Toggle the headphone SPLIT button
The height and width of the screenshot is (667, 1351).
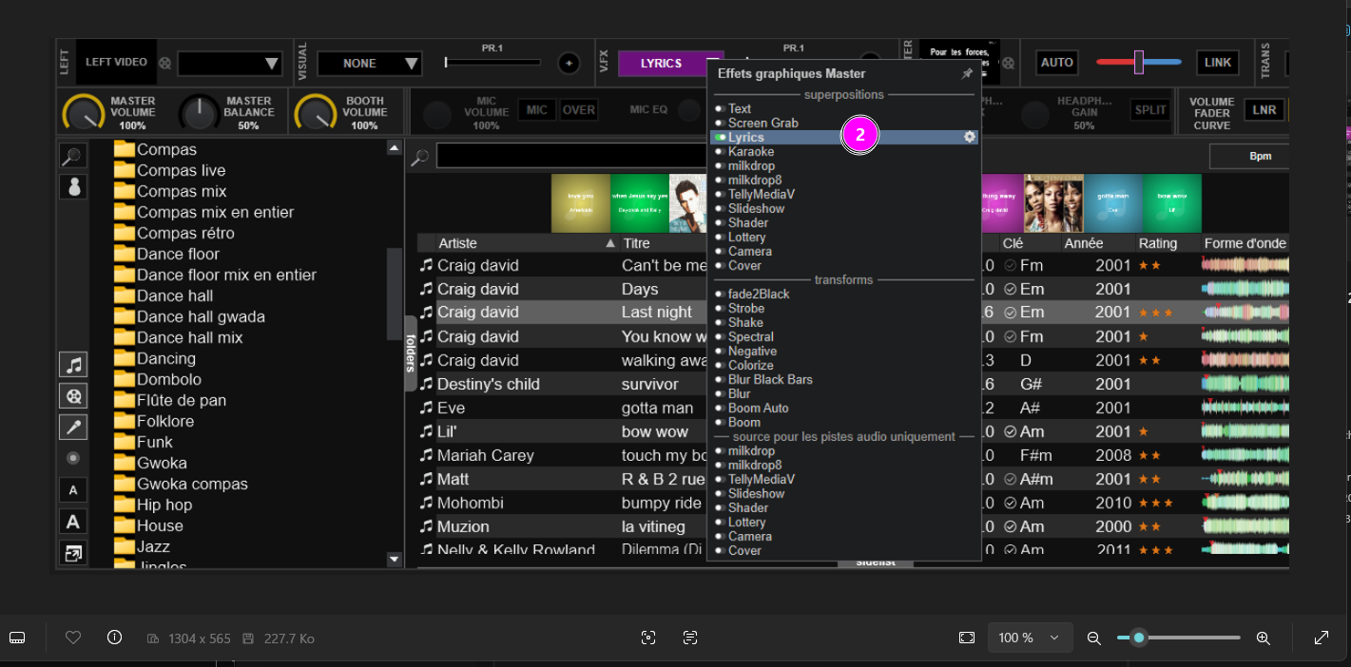click(1149, 110)
